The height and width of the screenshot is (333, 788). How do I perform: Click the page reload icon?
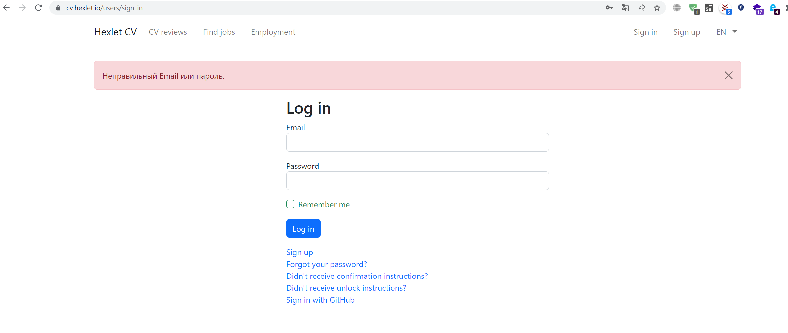point(38,8)
